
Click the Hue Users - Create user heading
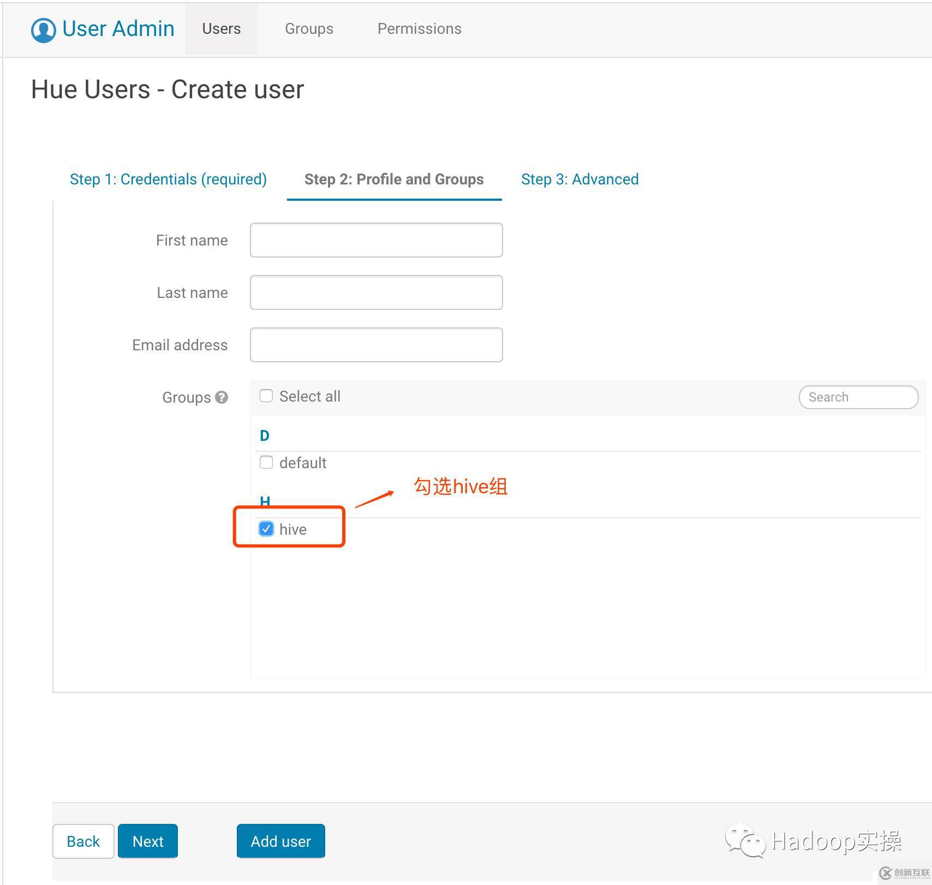(x=168, y=89)
